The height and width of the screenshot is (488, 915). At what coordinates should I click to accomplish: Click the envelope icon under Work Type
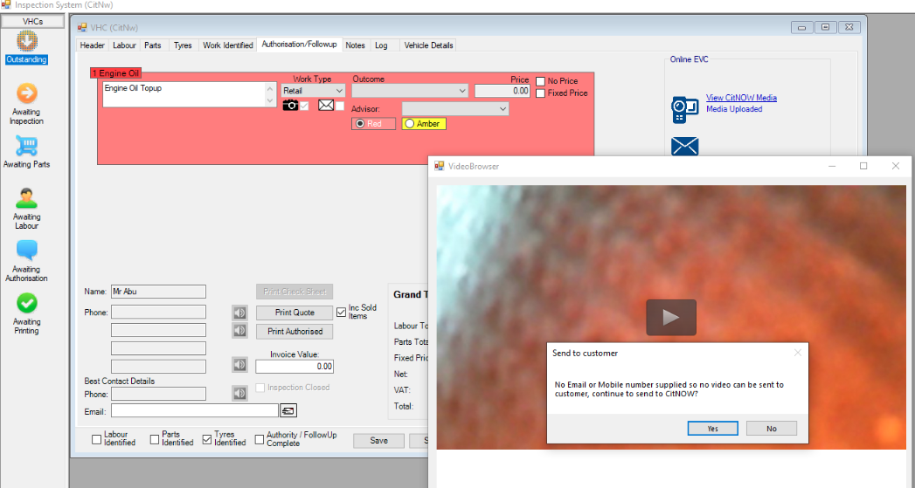(x=326, y=105)
